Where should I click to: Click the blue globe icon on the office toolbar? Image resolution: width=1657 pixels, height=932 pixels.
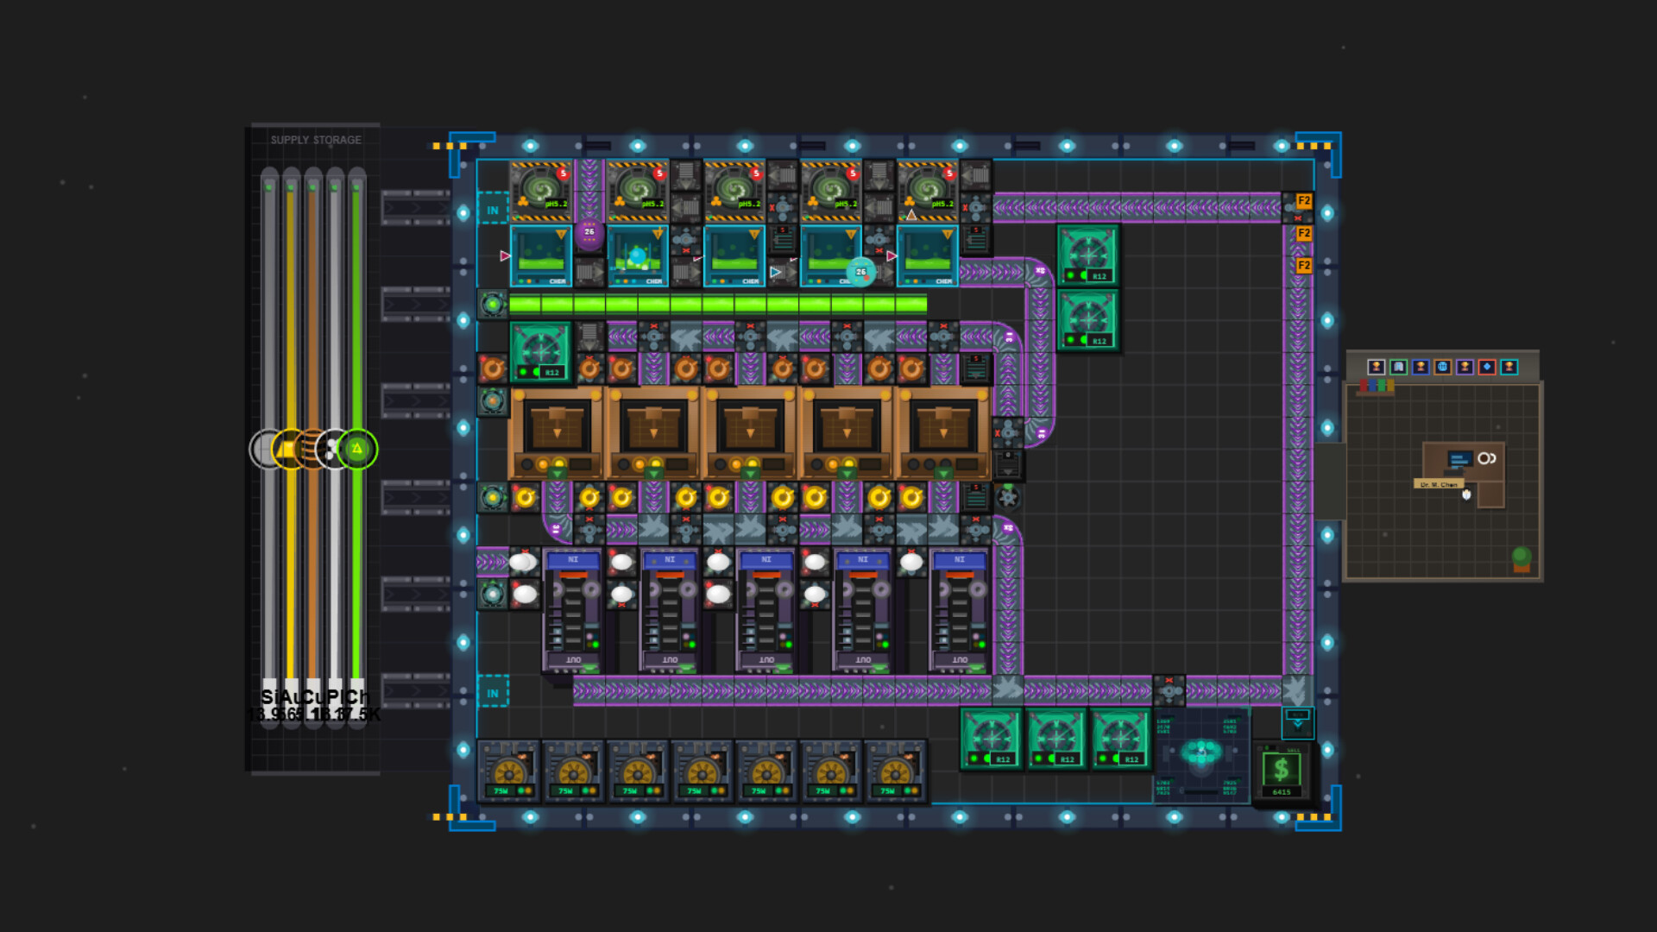(1442, 367)
